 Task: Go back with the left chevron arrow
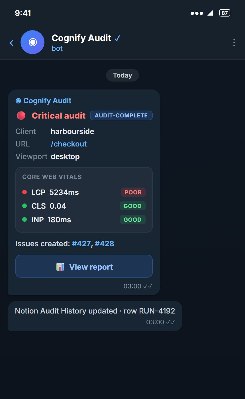point(12,43)
